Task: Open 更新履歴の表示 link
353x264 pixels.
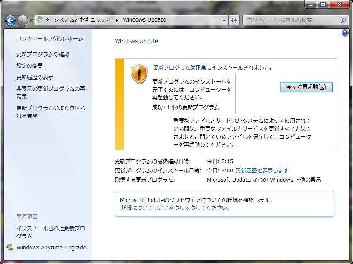Action: 35,77
